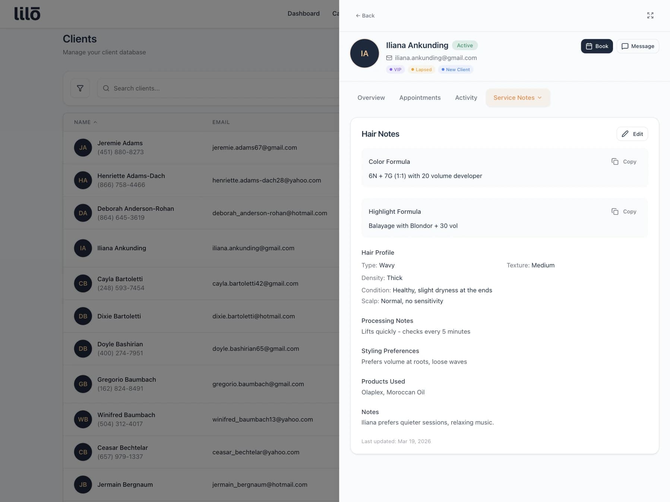Collapse the Service Notes chevron
The width and height of the screenshot is (670, 502).
point(540,98)
